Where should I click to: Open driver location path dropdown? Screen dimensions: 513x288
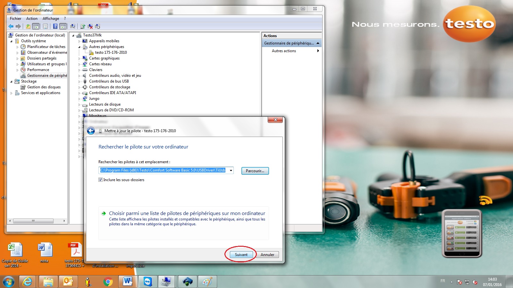[x=231, y=170]
